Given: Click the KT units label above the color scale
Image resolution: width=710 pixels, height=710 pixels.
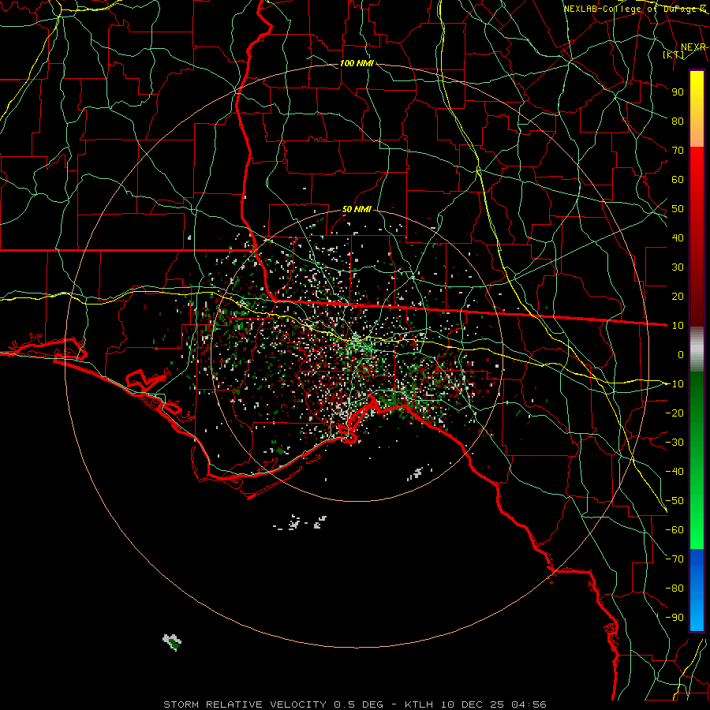Looking at the screenshot, I should [x=674, y=54].
